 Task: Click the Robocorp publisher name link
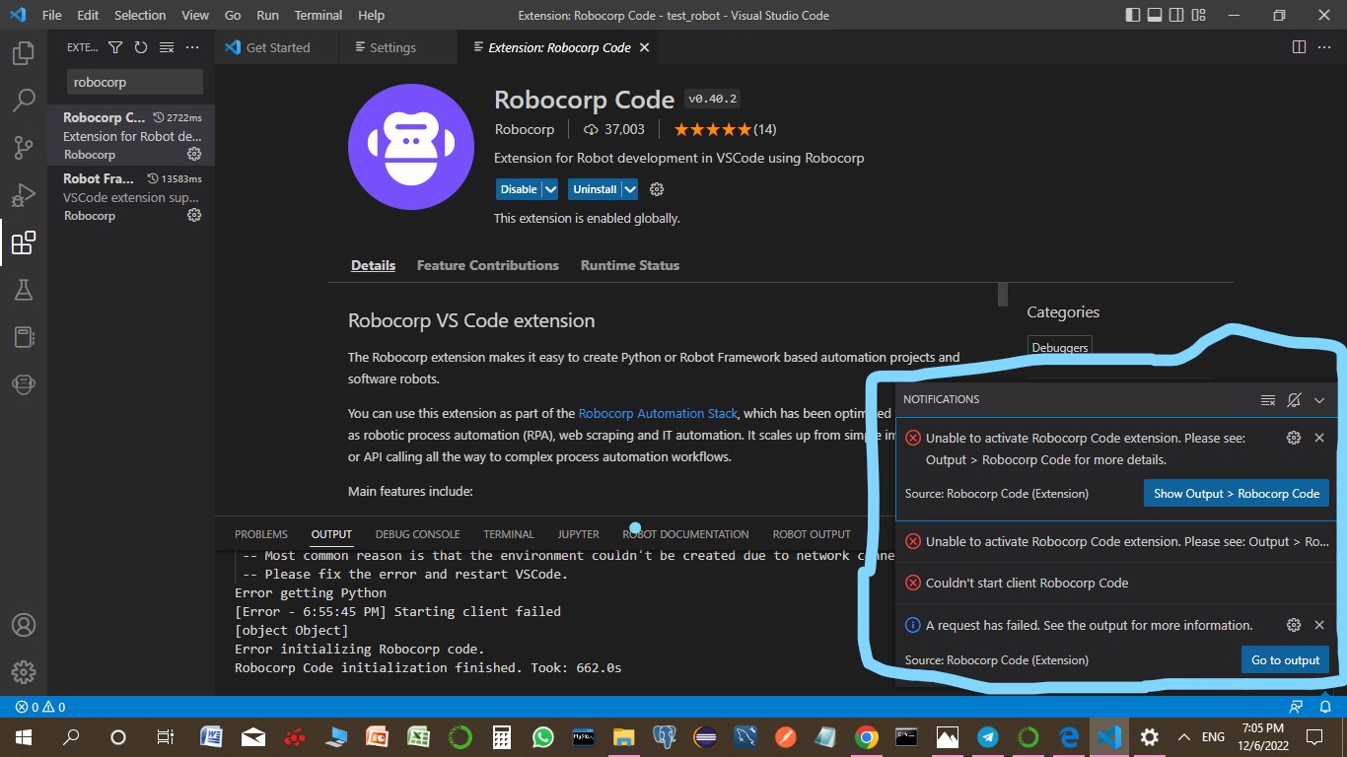[524, 129]
